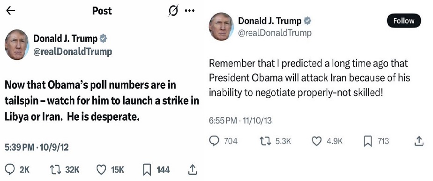Click the verified badge beside right-side name
The image size is (433, 181).
[x=307, y=21]
